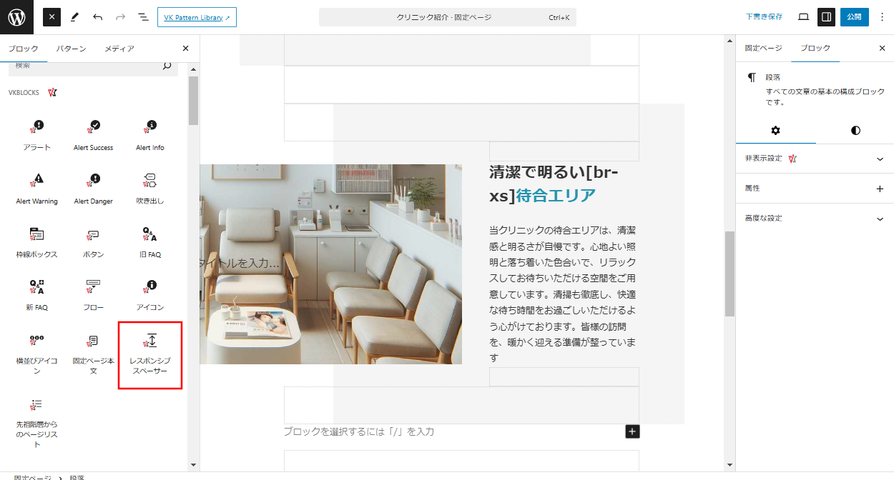Open the VK Pattern Library link

pyautogui.click(x=197, y=17)
